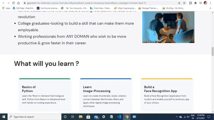Open the notepad-style taskbar app icon
The height and width of the screenshot is (120, 214).
[111, 117]
